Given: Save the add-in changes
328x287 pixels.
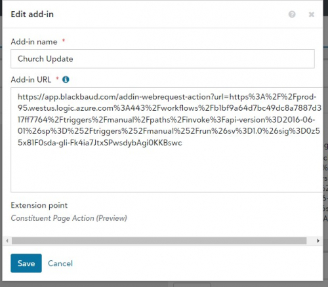Looking at the screenshot, I should [x=26, y=263].
